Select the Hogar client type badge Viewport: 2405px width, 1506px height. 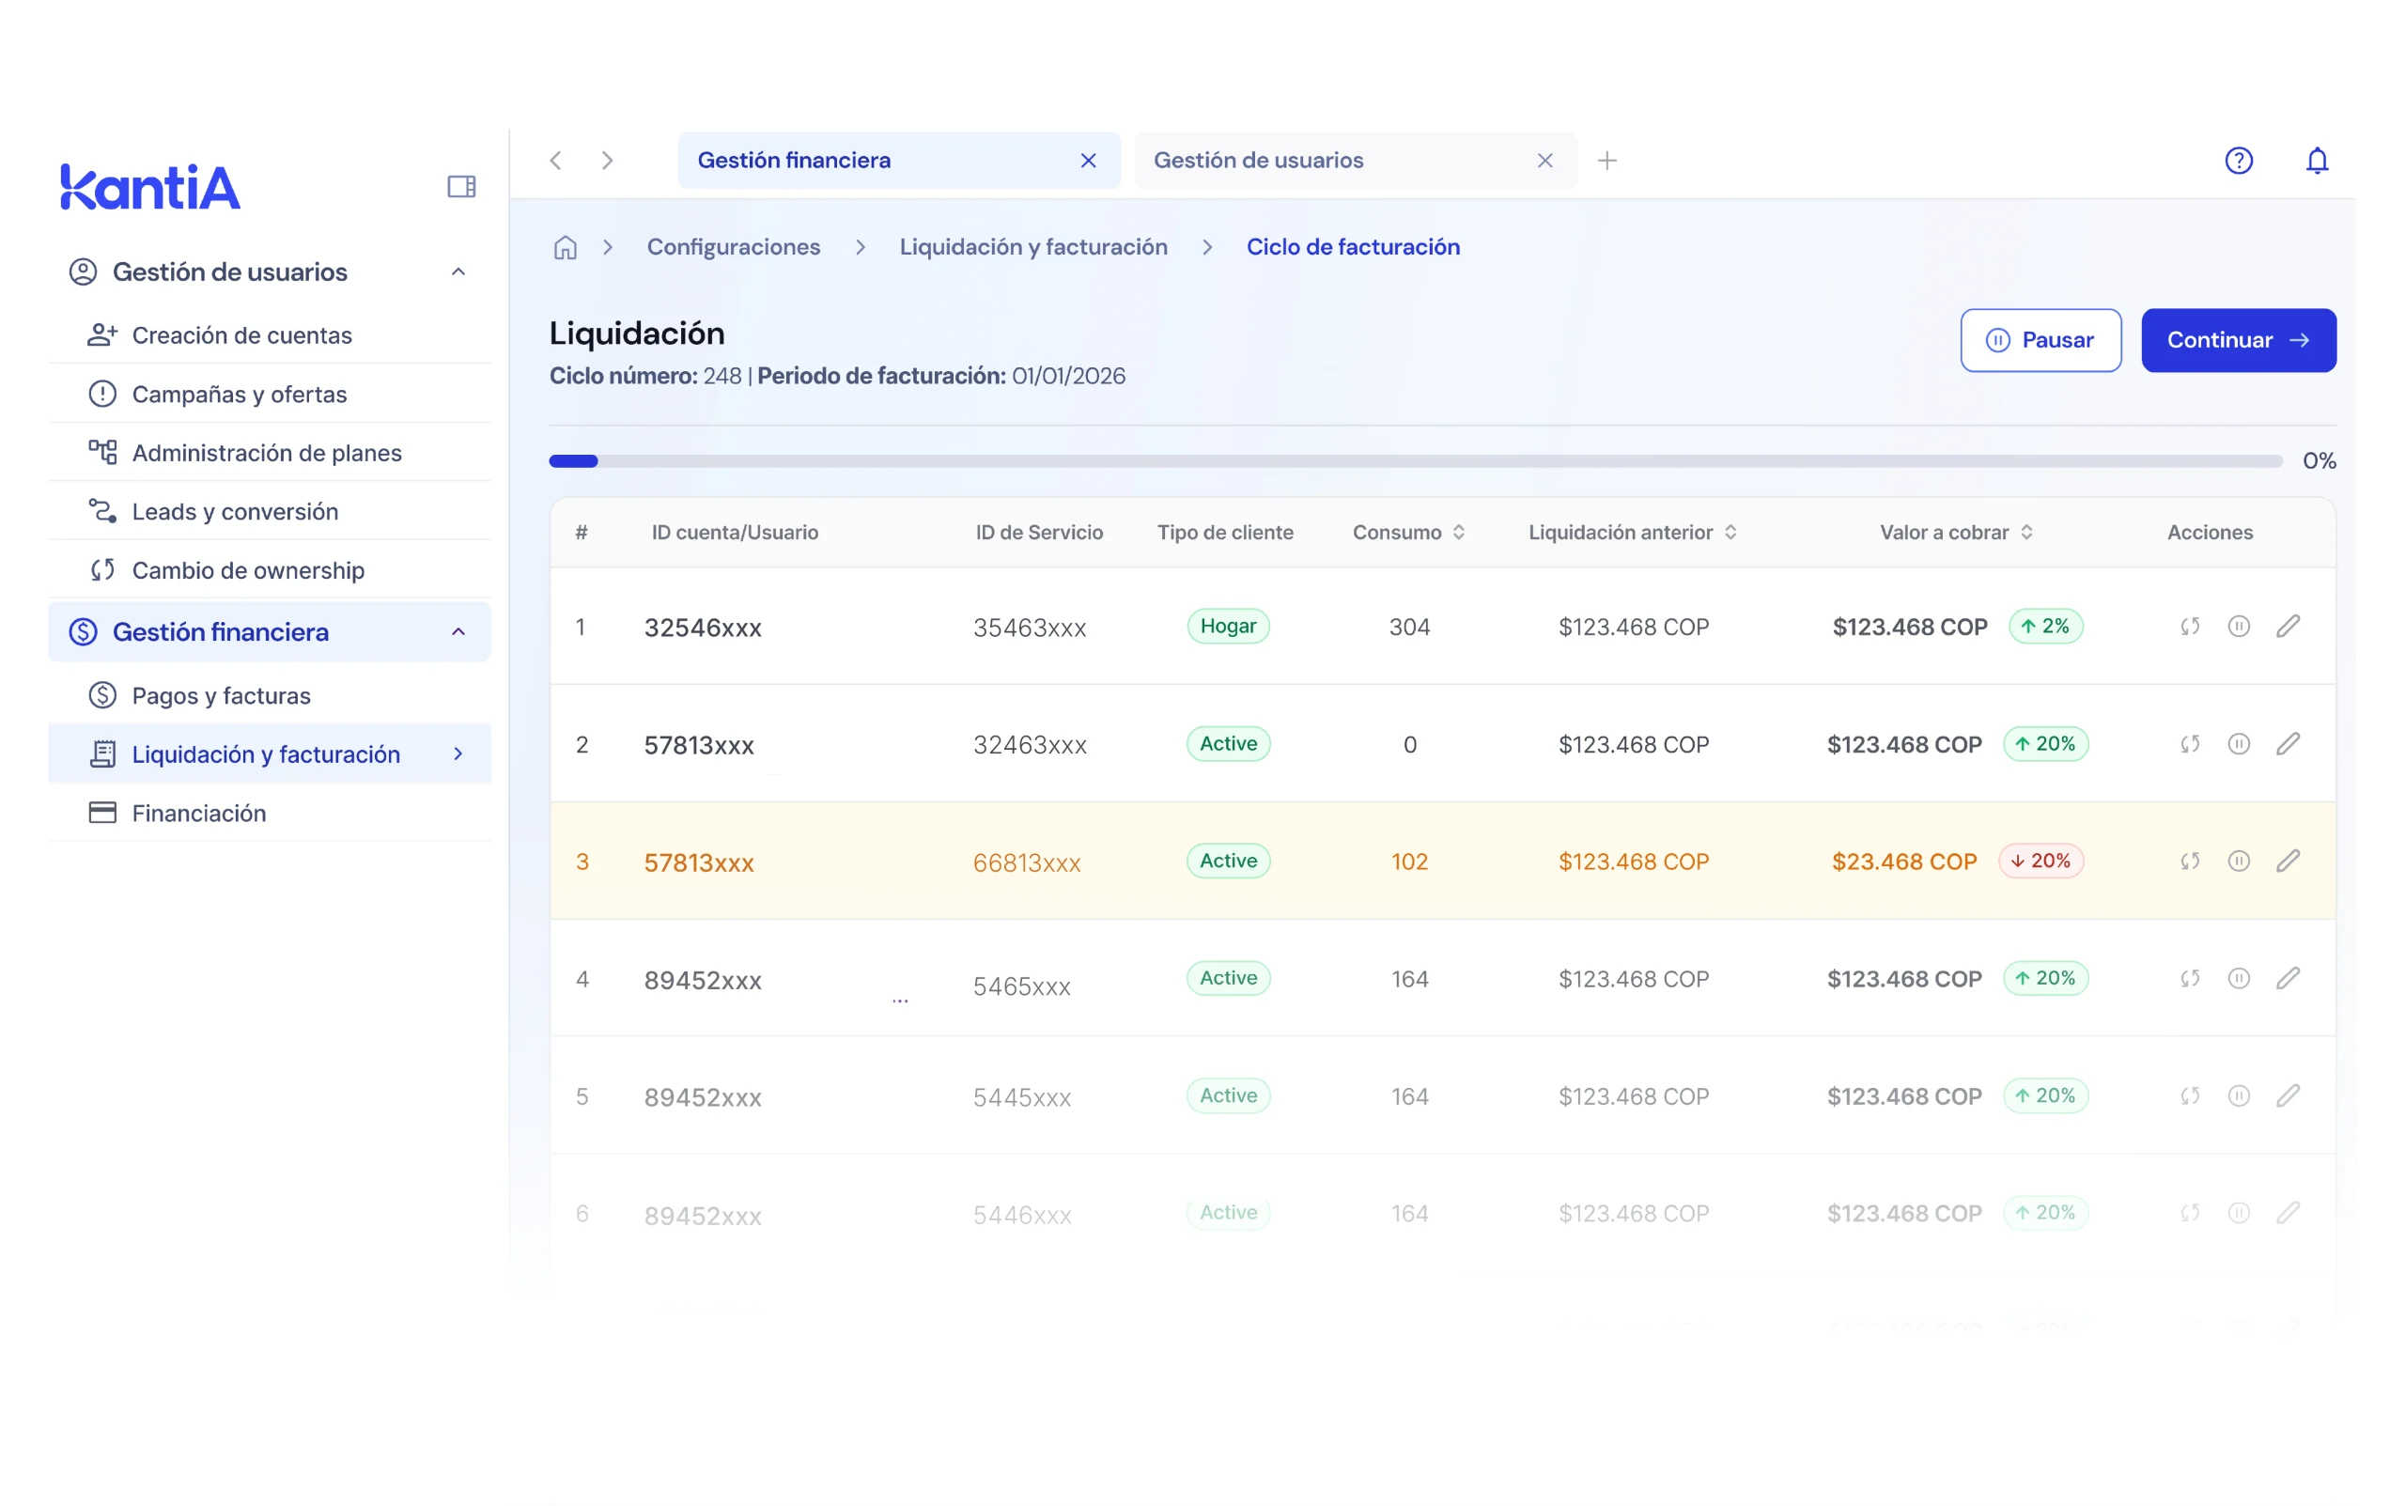1228,626
